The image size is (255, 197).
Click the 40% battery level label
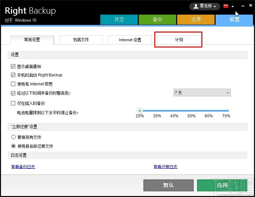click(x=174, y=116)
